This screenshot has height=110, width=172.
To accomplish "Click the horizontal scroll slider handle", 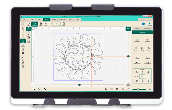I will point(79,85).
